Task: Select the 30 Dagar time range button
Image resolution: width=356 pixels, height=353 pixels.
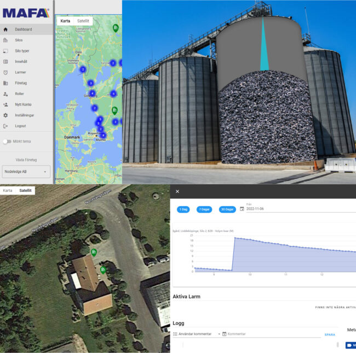Action: [x=227, y=209]
